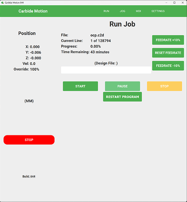Open the MDI page
Image resolution: width=187 pixels, height=202 pixels.
(139, 11)
